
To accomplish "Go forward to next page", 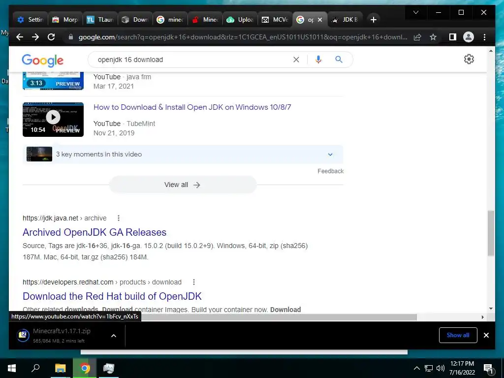I will (x=35, y=37).
